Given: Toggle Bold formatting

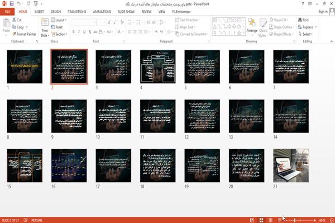Looking at the screenshot, I should [74, 32].
